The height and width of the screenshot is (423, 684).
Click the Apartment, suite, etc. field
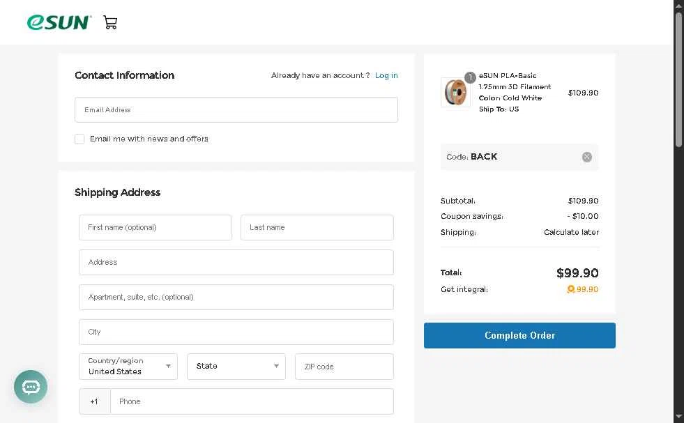pyautogui.click(x=236, y=297)
